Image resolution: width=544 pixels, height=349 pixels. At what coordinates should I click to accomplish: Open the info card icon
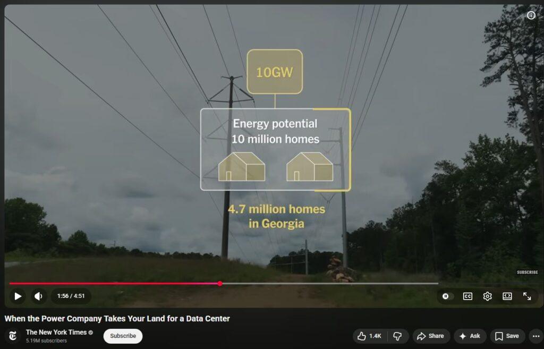[x=531, y=15]
